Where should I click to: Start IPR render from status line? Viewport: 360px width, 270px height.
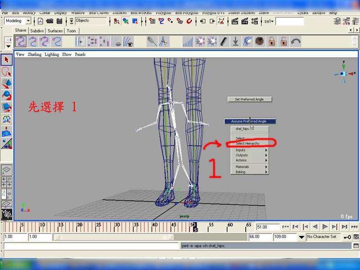pos(244,21)
